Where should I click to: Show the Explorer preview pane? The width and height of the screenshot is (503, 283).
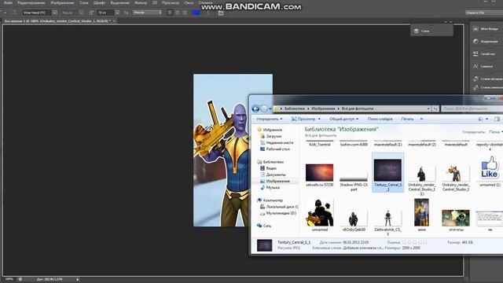(x=497, y=119)
